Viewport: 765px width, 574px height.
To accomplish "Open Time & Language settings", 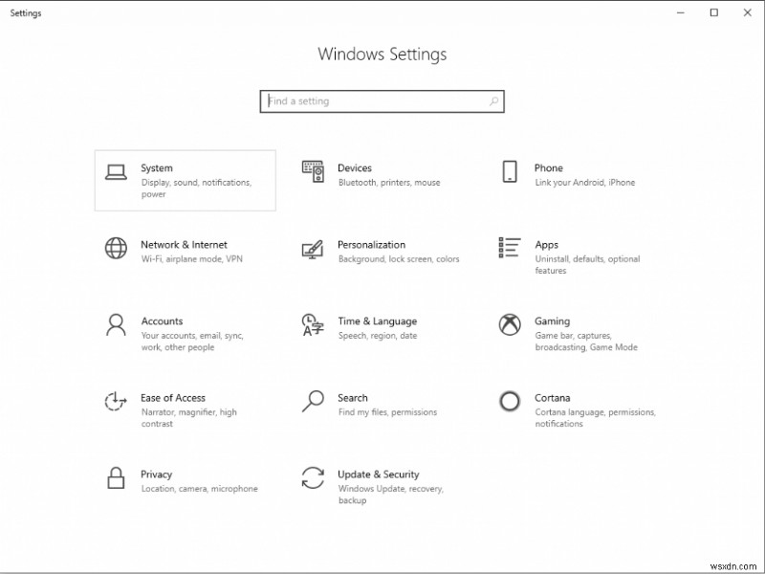I will (381, 327).
